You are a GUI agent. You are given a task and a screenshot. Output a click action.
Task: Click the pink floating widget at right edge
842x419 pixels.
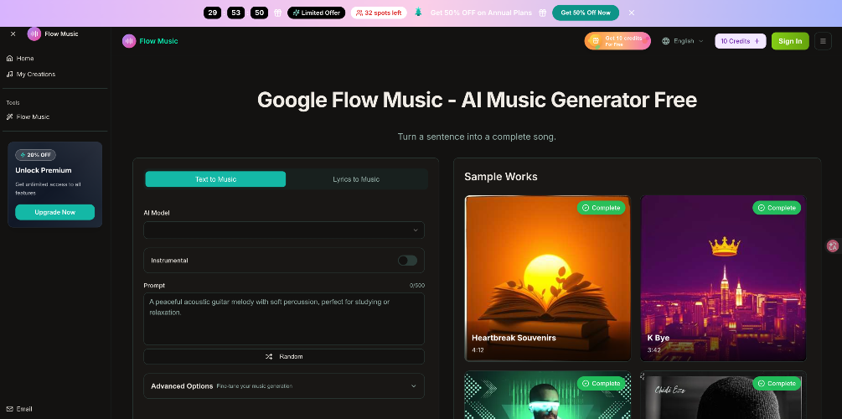pos(833,246)
